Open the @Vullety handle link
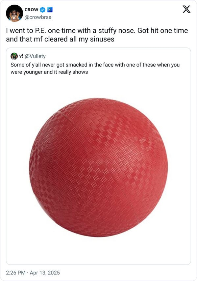Image resolution: width=197 pixels, height=281 pixels. [35, 56]
